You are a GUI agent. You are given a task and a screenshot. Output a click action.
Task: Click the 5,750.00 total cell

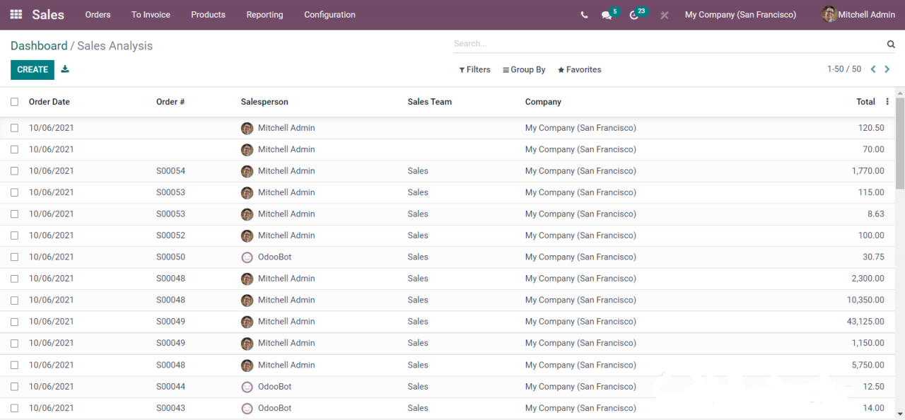(868, 365)
